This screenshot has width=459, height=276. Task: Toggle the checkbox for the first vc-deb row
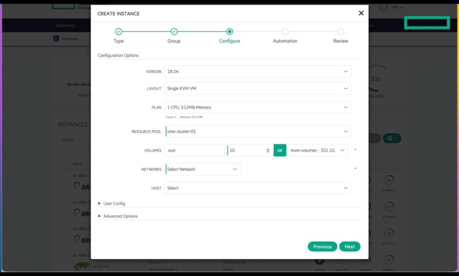pos(65,176)
